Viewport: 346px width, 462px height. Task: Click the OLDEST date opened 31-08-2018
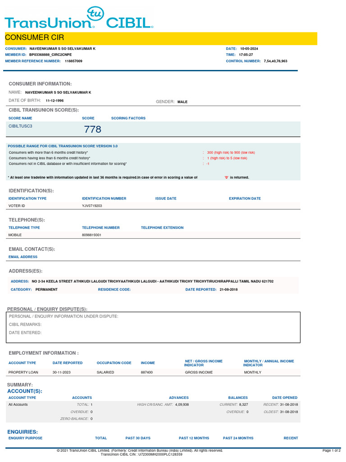[x=289, y=412]
